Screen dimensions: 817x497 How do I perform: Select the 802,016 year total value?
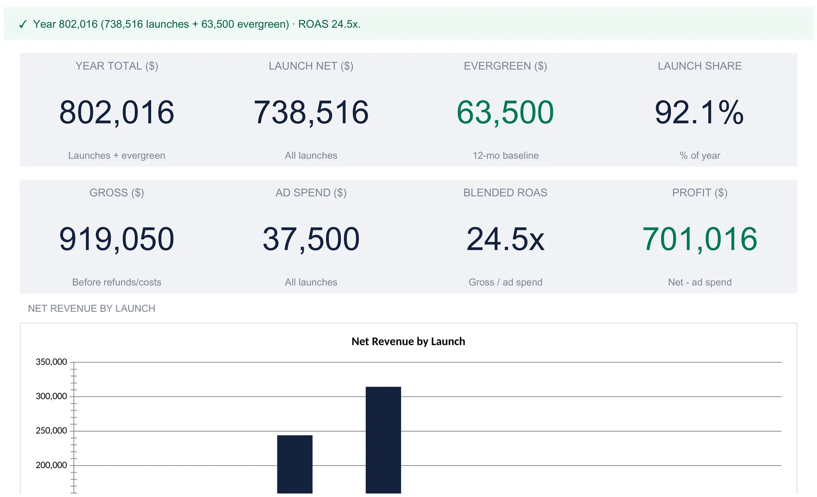(x=117, y=112)
